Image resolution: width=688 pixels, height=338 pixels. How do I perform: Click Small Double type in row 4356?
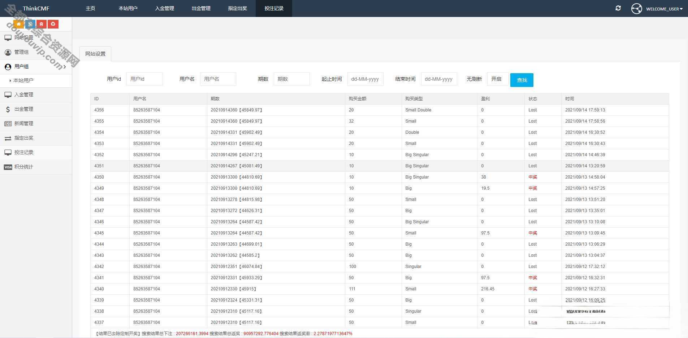[418, 110]
